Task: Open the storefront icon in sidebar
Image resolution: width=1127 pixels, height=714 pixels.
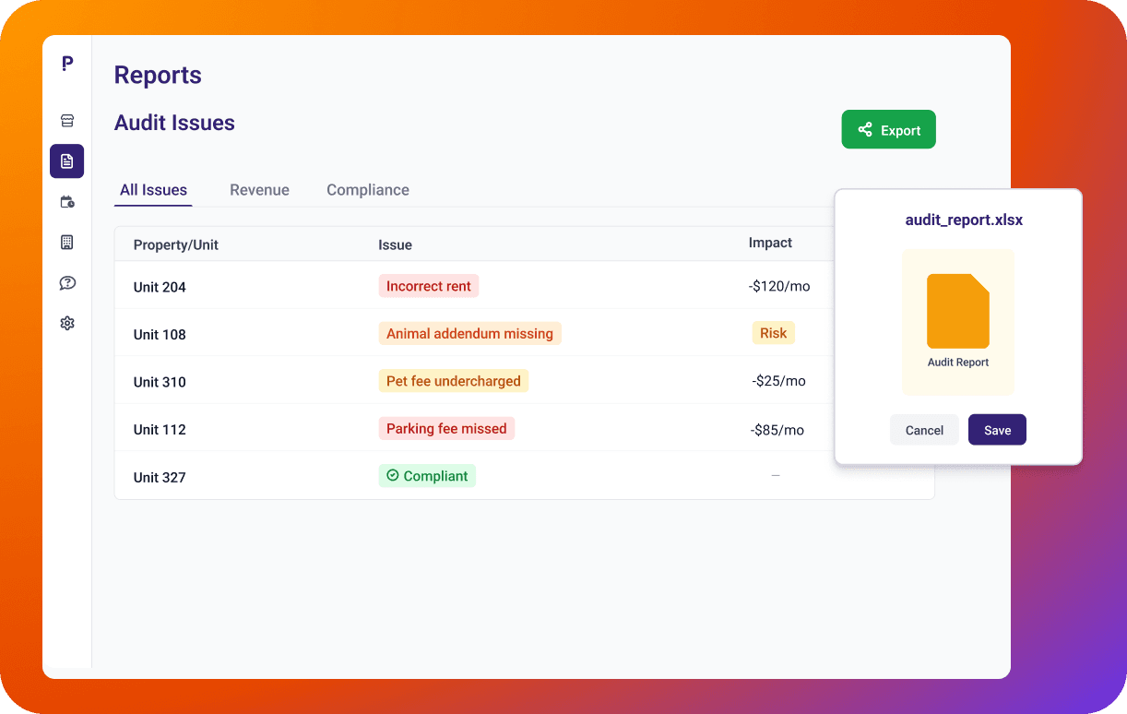Action: (66, 121)
